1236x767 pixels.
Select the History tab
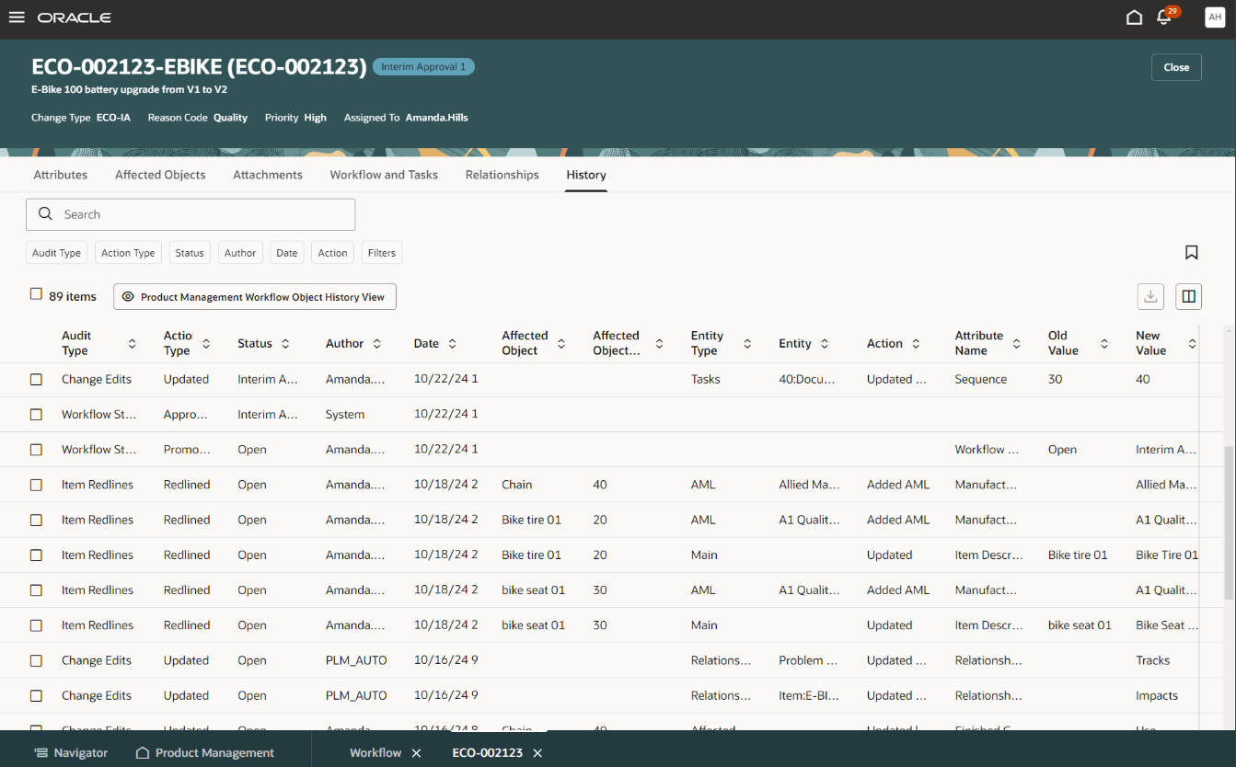(x=586, y=175)
